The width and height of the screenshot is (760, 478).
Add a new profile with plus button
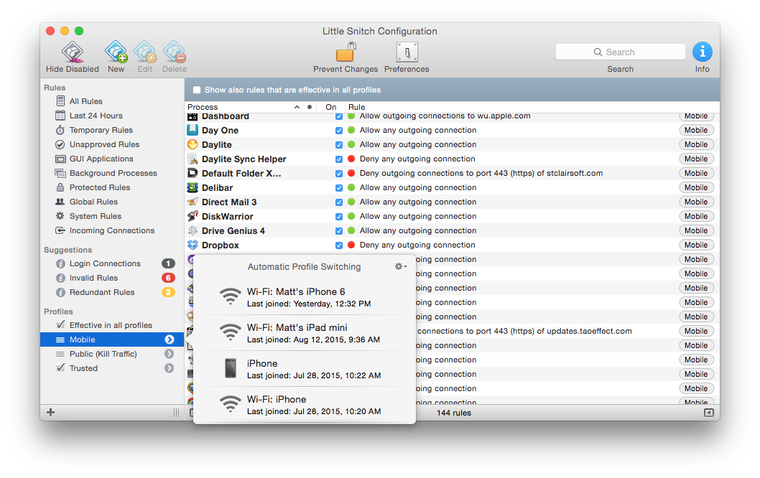pos(50,412)
